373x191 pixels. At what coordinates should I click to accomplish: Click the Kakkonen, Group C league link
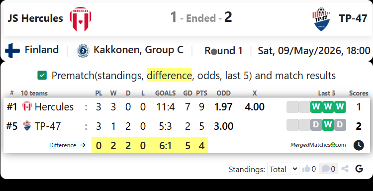(138, 50)
